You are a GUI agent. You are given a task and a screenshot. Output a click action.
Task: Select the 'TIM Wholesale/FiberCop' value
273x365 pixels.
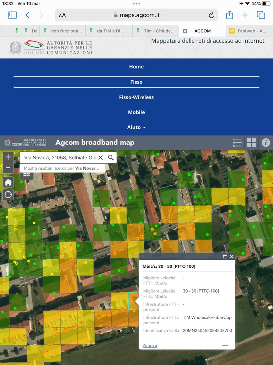click(207, 317)
